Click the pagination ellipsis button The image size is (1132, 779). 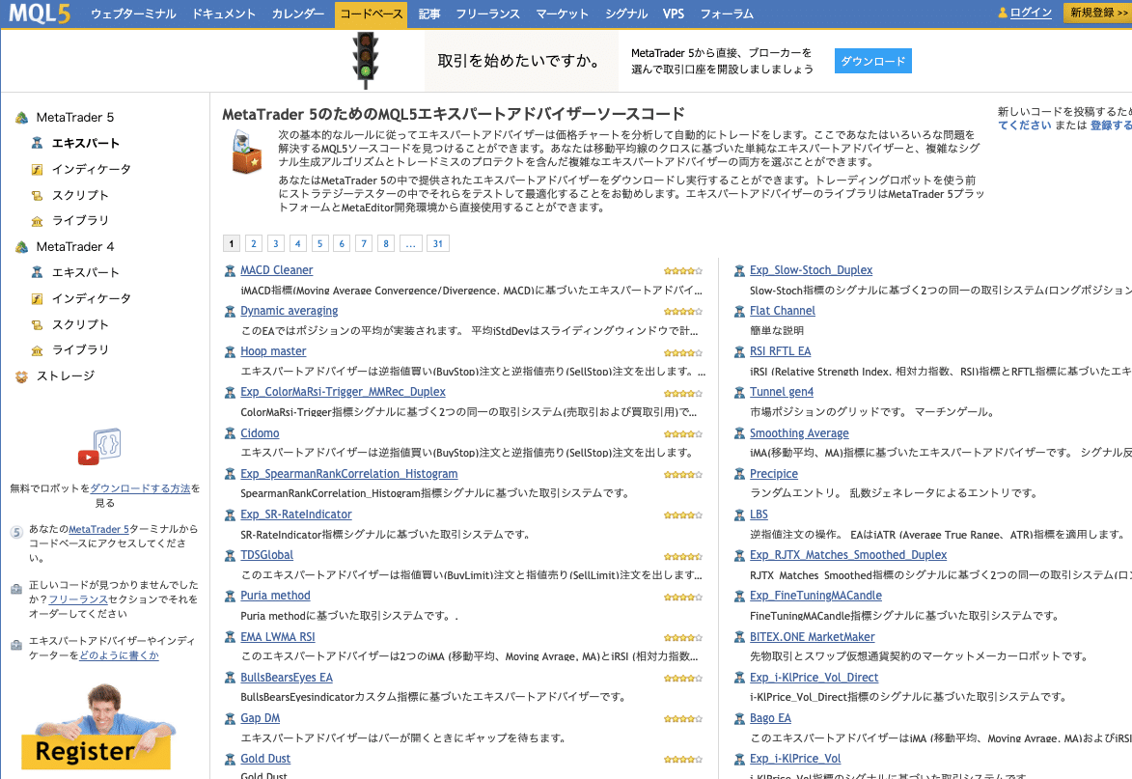(410, 244)
